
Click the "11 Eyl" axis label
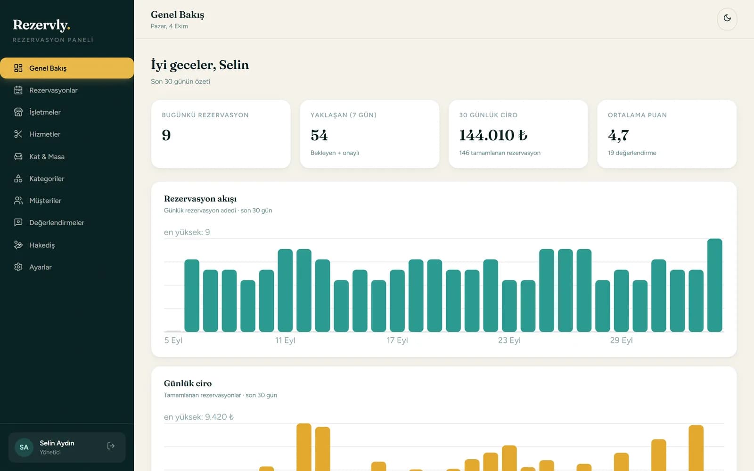(x=285, y=340)
